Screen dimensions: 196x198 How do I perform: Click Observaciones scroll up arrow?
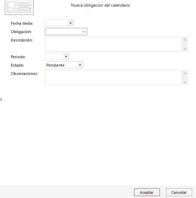point(185,73)
